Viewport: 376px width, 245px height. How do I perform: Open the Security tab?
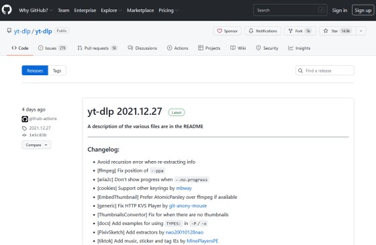(267, 48)
